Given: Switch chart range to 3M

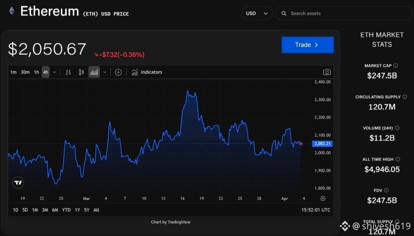Looking at the screenshot, I should (45, 210).
